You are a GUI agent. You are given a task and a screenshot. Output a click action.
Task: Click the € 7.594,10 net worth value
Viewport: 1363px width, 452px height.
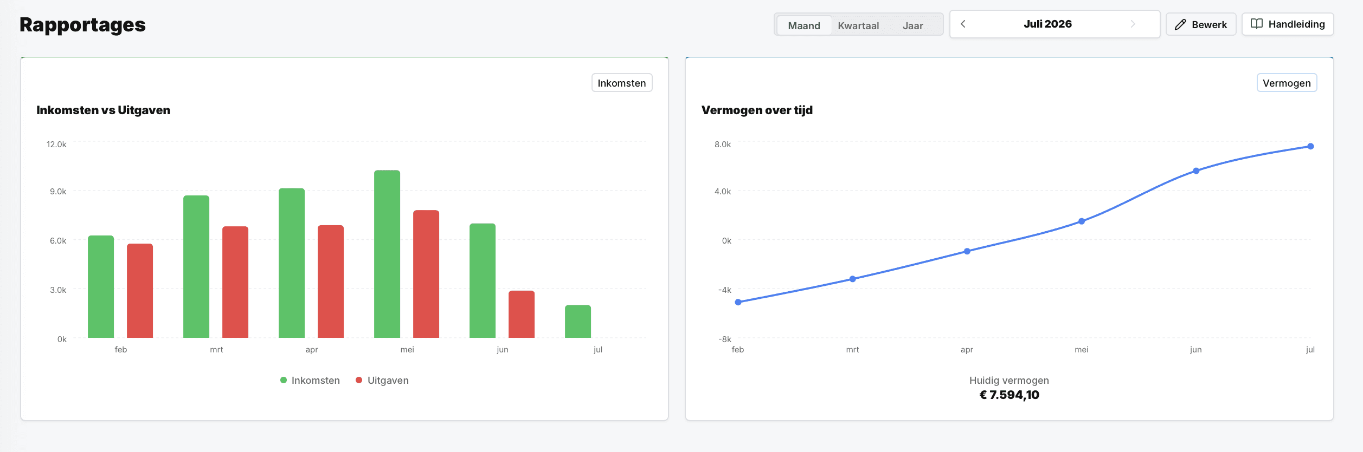pos(1009,395)
